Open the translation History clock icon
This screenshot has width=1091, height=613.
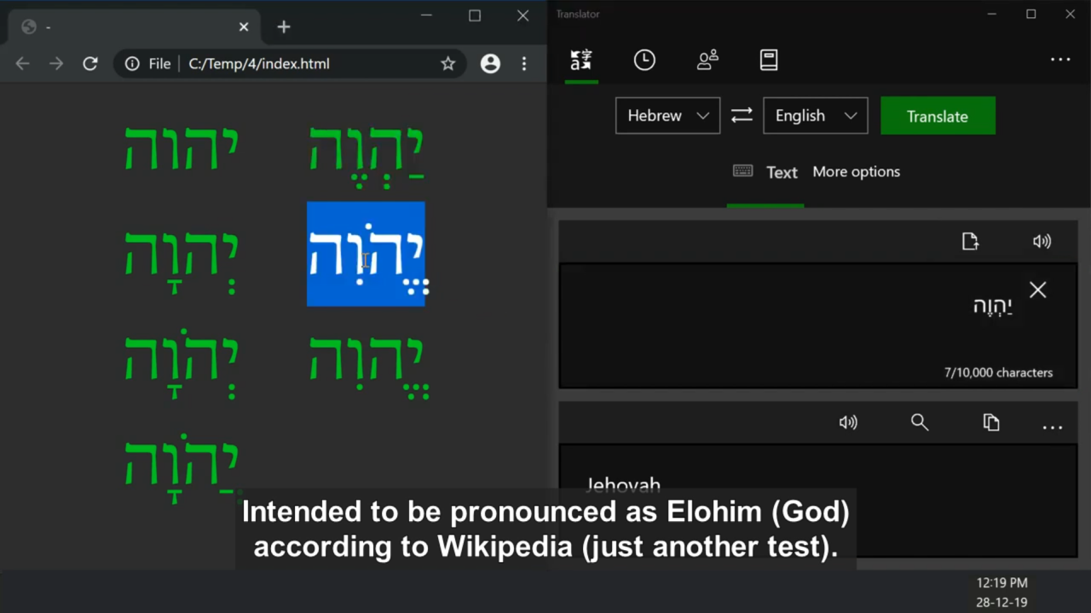pyautogui.click(x=644, y=60)
